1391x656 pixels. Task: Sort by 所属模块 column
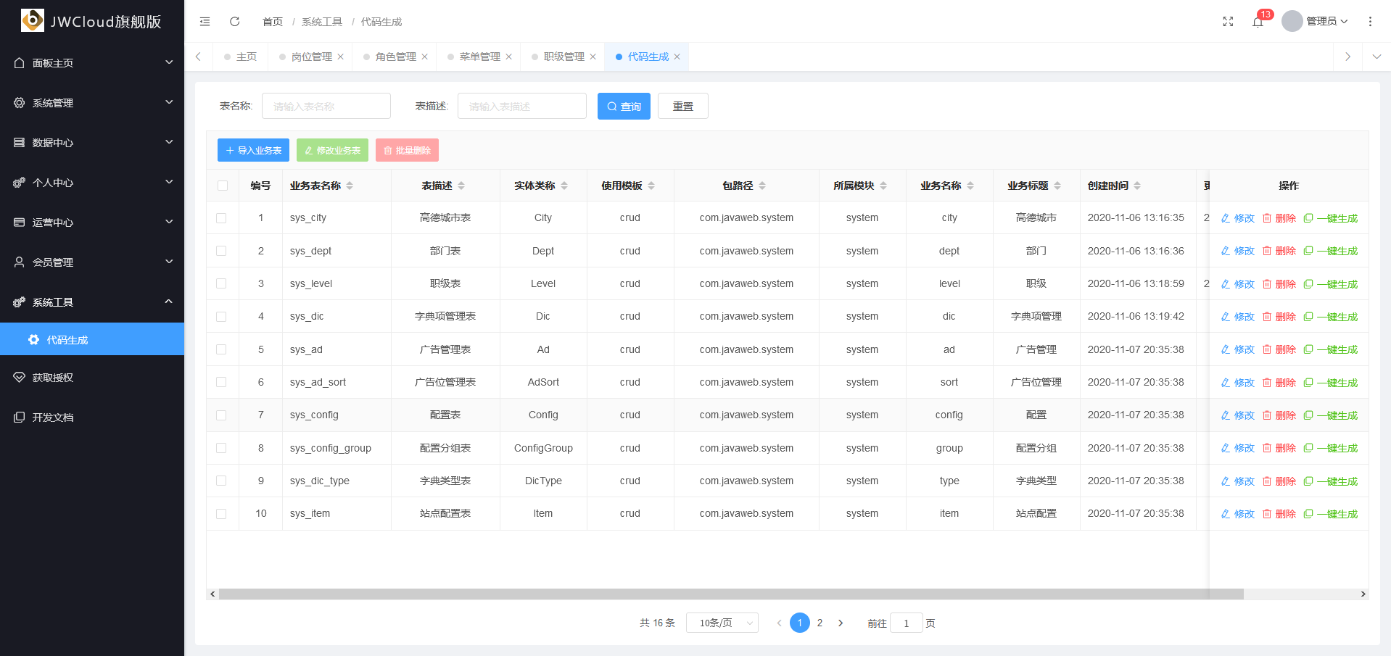[x=883, y=186]
